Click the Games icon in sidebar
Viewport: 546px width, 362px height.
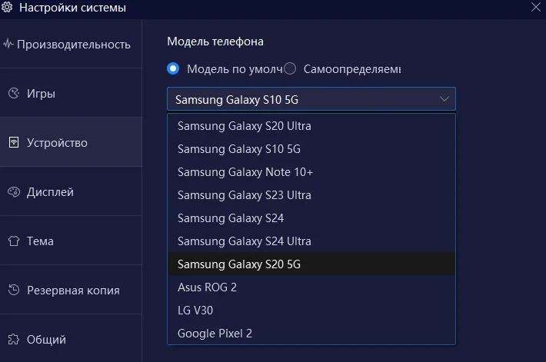[x=14, y=93]
